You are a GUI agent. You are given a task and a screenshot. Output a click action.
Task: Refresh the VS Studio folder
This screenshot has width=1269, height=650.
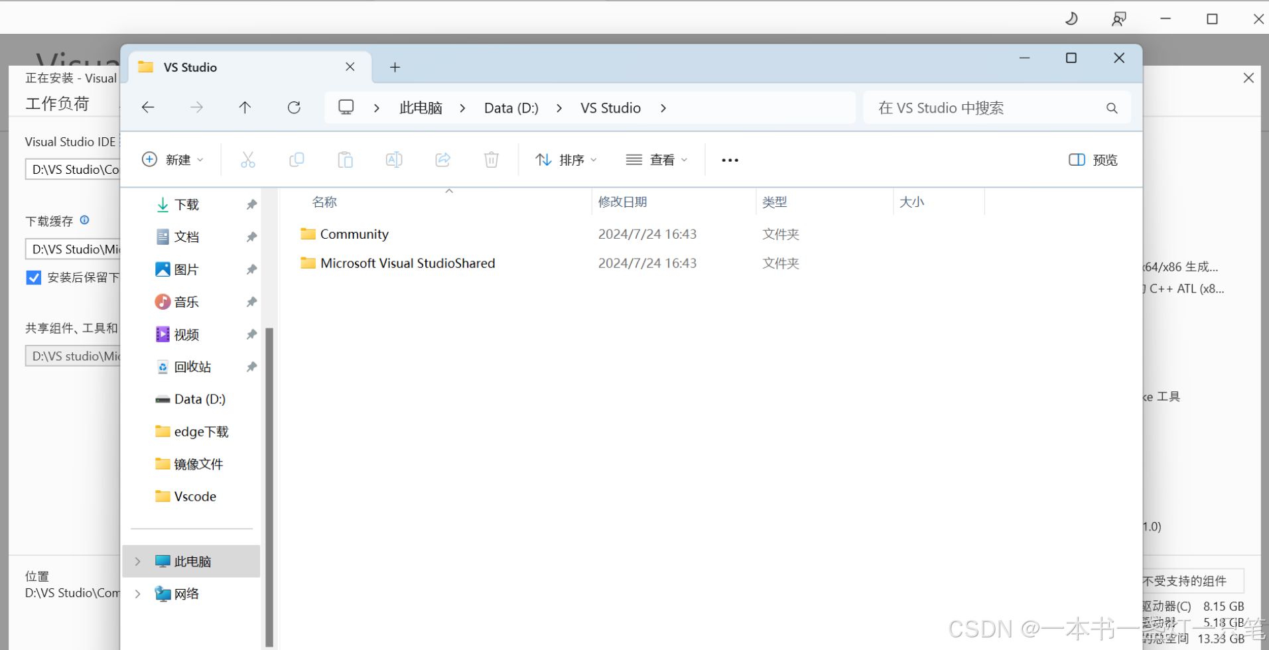click(294, 107)
